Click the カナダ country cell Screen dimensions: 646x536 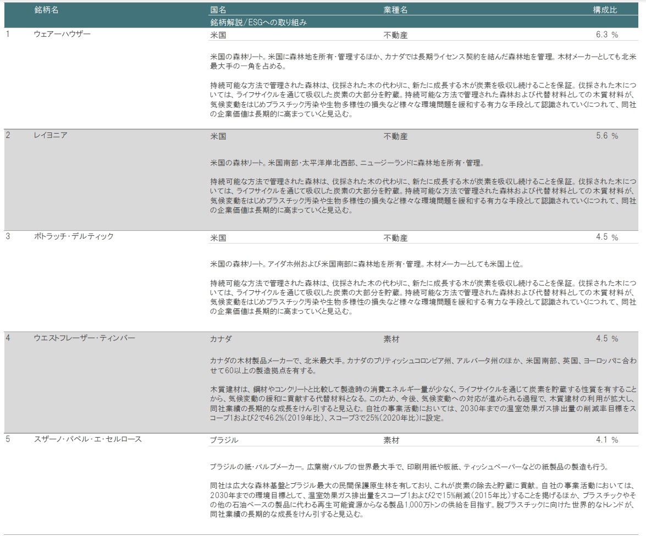(221, 339)
